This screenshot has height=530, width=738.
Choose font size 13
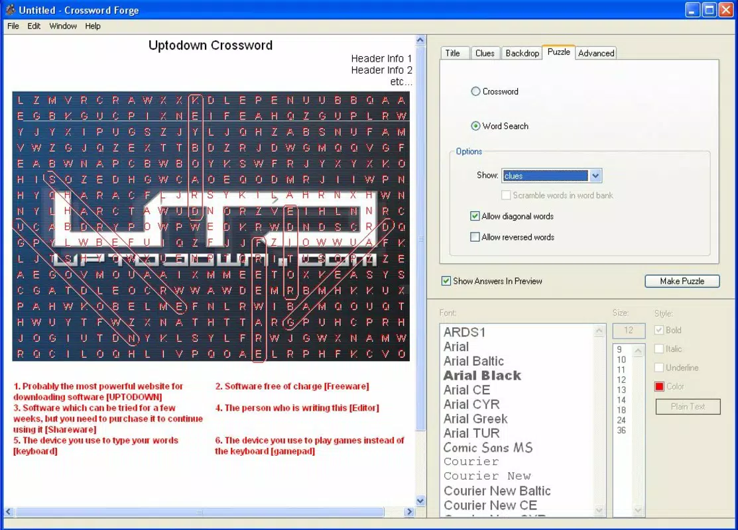(x=621, y=390)
